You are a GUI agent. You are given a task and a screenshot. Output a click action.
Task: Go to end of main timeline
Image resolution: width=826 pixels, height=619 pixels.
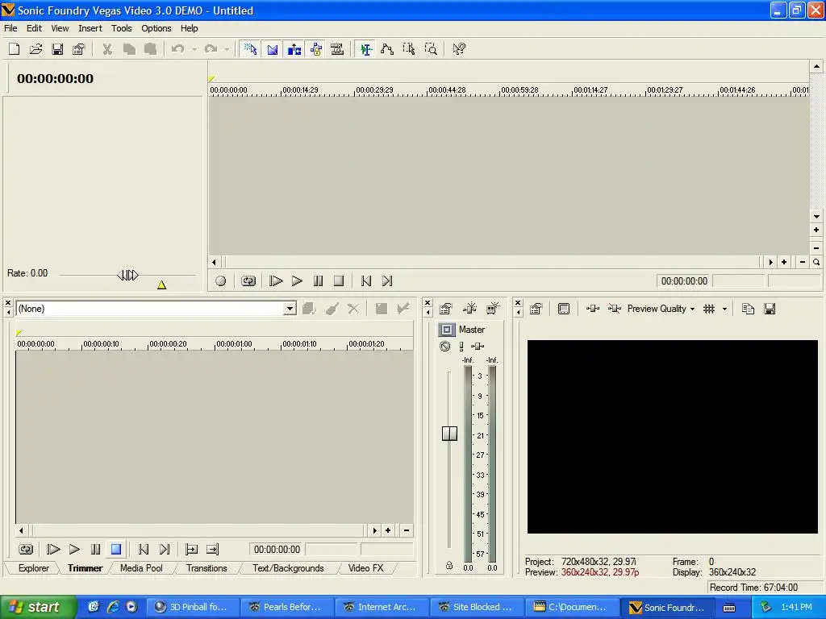tap(387, 281)
